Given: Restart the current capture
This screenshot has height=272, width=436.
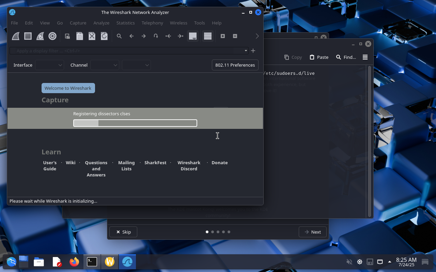Looking at the screenshot, I should click(40, 36).
